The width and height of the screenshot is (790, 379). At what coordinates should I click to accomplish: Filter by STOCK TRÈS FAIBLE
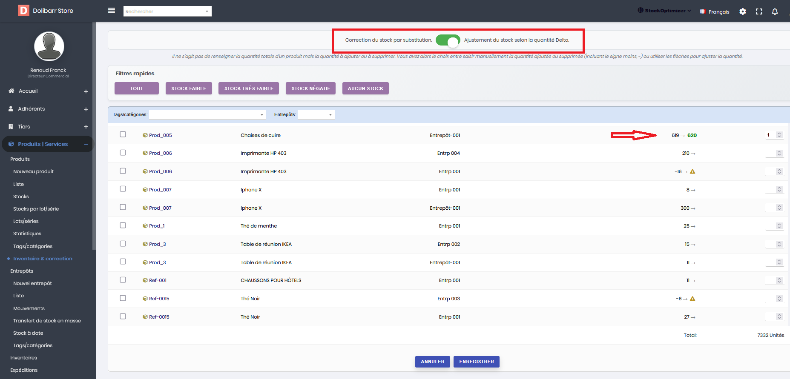click(249, 88)
